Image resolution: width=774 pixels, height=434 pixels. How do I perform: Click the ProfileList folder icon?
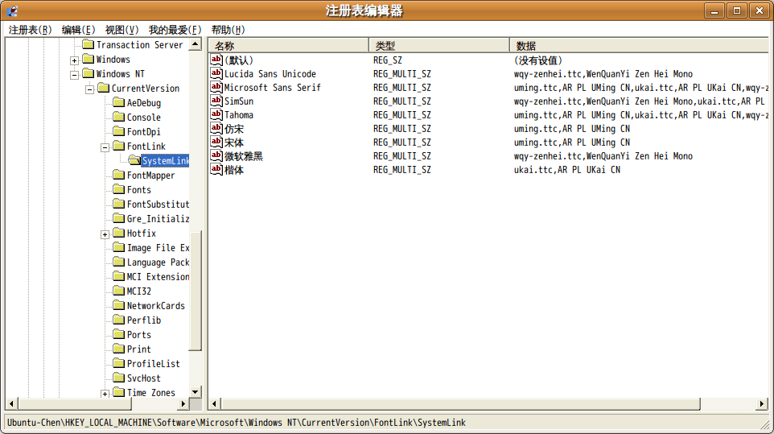tap(118, 363)
